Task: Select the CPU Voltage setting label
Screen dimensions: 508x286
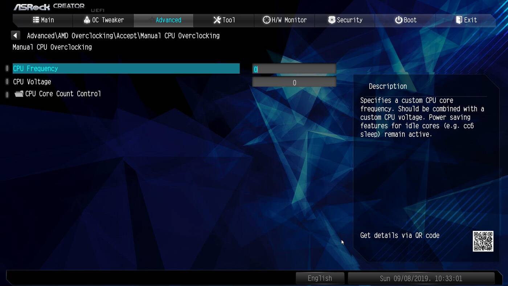Action: click(32, 82)
